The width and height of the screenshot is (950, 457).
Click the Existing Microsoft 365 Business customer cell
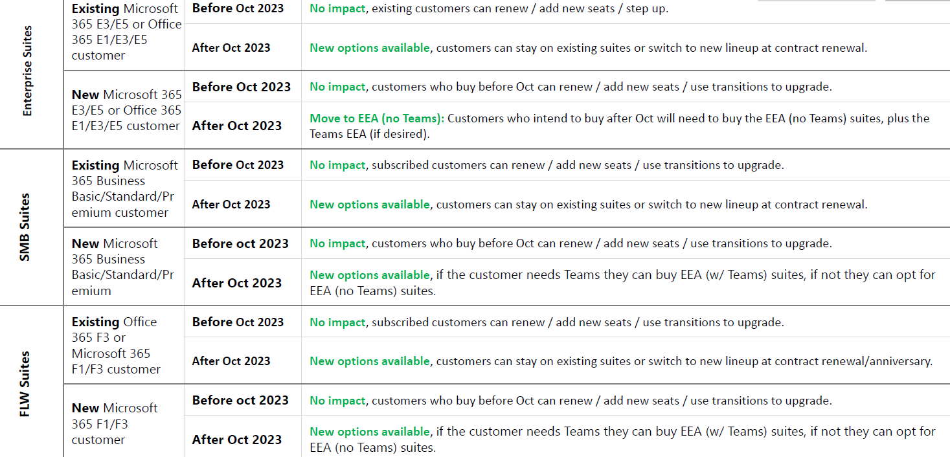click(124, 189)
